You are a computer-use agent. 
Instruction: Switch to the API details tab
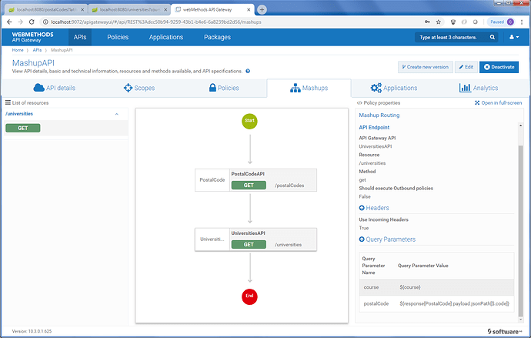tap(54, 88)
